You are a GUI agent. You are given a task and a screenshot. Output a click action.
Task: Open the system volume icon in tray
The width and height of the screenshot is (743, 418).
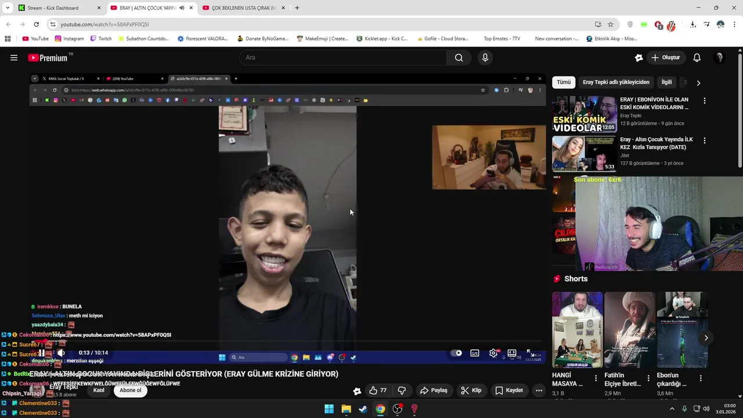point(706,409)
